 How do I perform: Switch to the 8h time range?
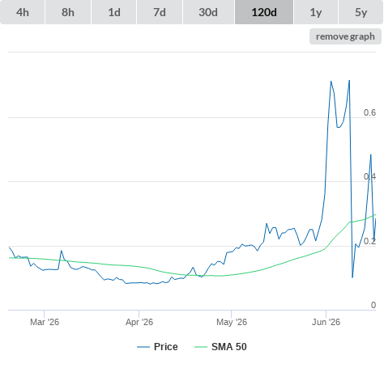pos(68,12)
